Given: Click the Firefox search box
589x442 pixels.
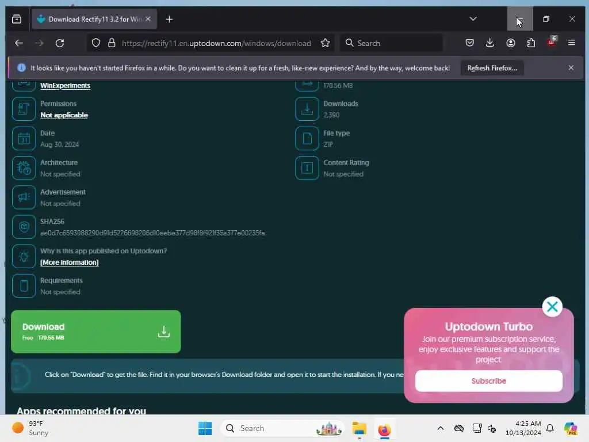Looking at the screenshot, I should pos(391,43).
